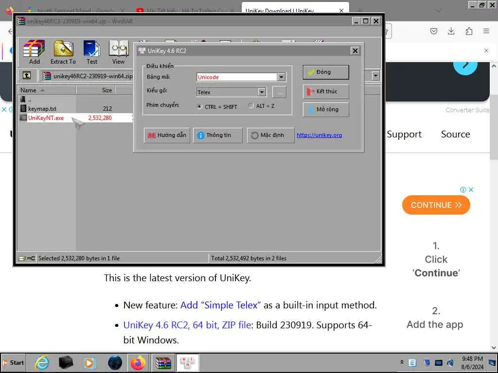498x373 pixels.
Task: Click the ad info icon above CONTINUE
Action: (463, 190)
